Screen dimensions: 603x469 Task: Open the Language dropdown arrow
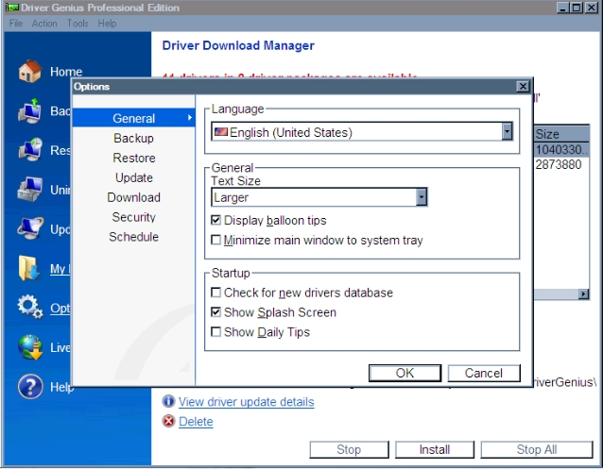(x=508, y=132)
